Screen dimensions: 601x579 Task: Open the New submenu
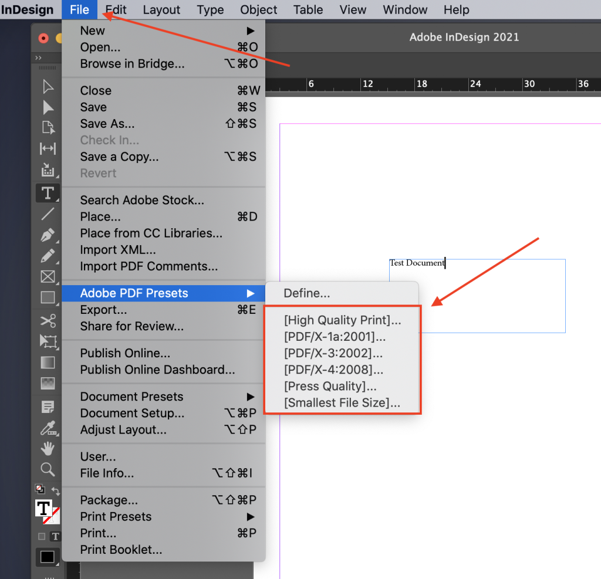[164, 31]
